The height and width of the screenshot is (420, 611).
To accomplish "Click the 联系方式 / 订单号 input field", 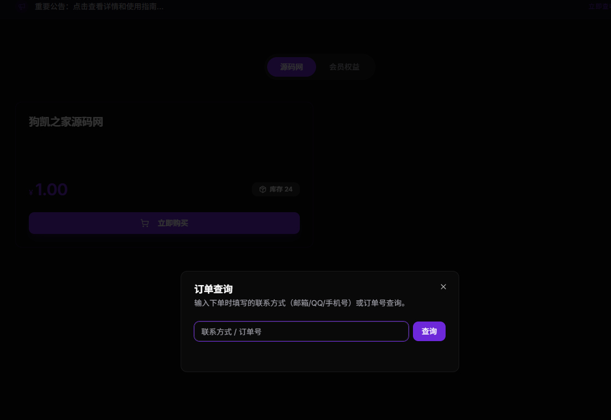I will click(x=301, y=331).
